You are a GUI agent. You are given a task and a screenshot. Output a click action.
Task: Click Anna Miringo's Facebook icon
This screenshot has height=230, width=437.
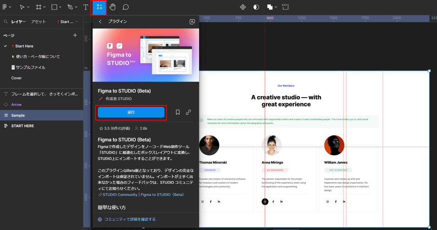point(273,202)
